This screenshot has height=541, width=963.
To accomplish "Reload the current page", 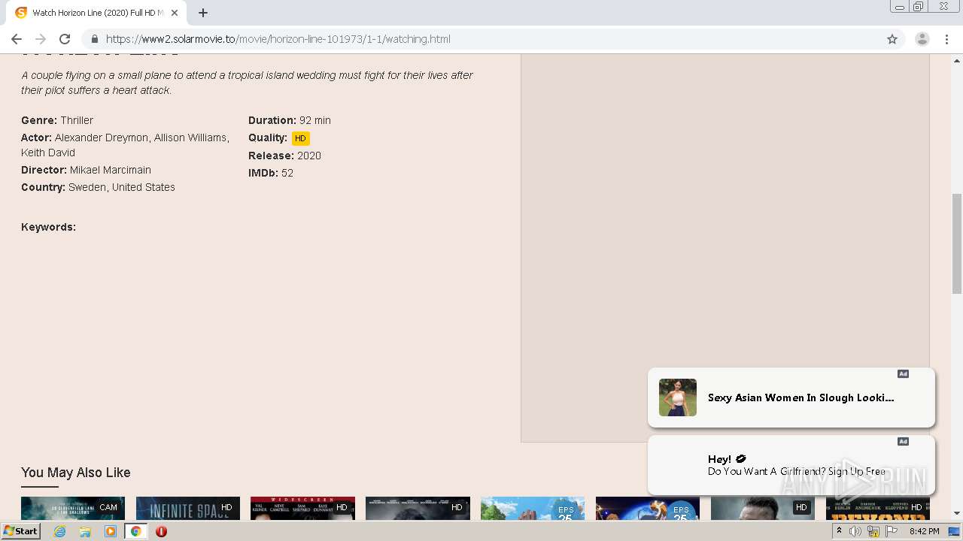I will tap(65, 39).
